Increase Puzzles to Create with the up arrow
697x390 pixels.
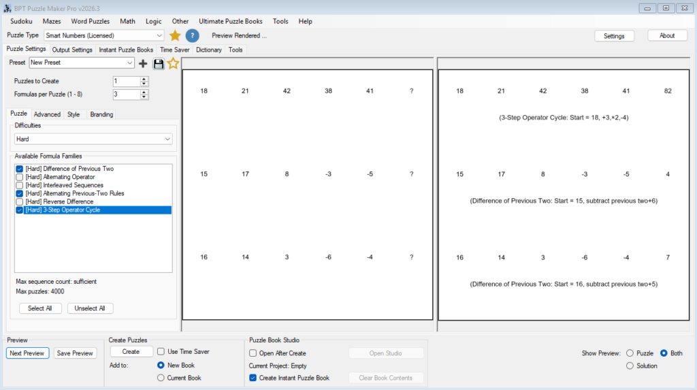point(144,79)
